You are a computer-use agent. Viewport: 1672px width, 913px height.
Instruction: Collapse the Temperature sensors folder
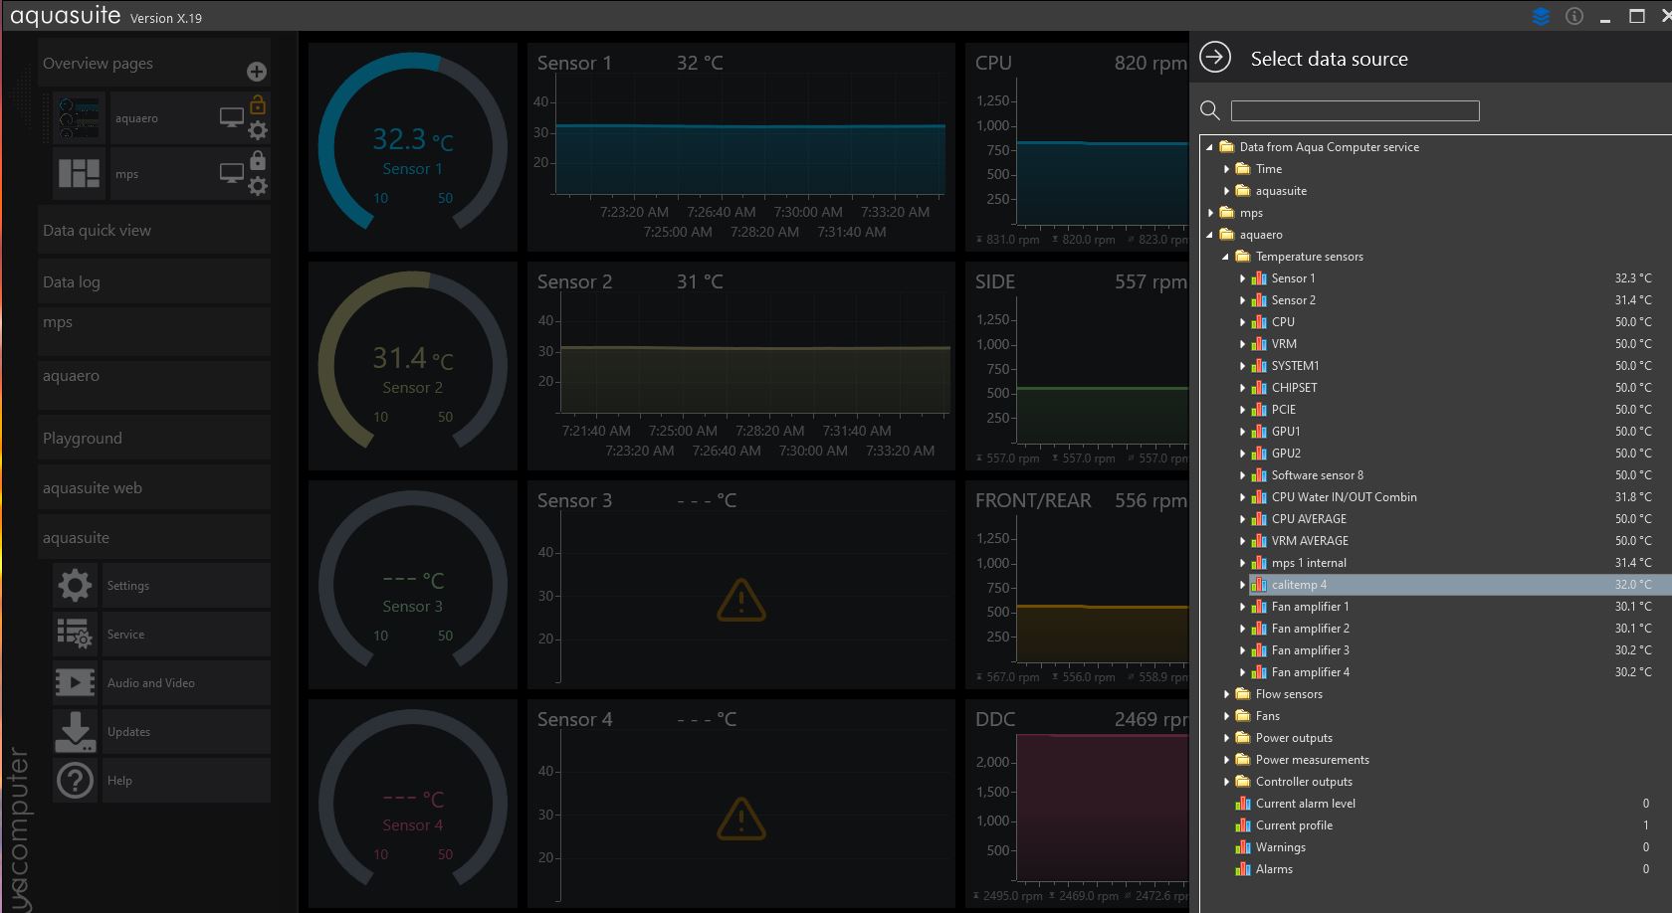point(1226,257)
